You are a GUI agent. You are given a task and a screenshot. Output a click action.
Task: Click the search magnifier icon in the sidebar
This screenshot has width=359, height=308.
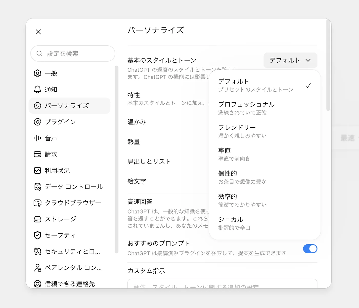pyautogui.click(x=39, y=53)
